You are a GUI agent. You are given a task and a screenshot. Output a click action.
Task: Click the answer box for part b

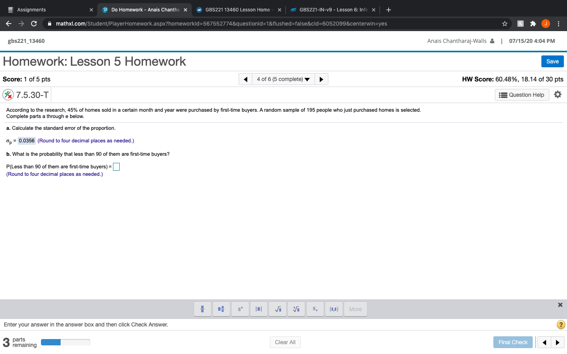[x=116, y=166]
